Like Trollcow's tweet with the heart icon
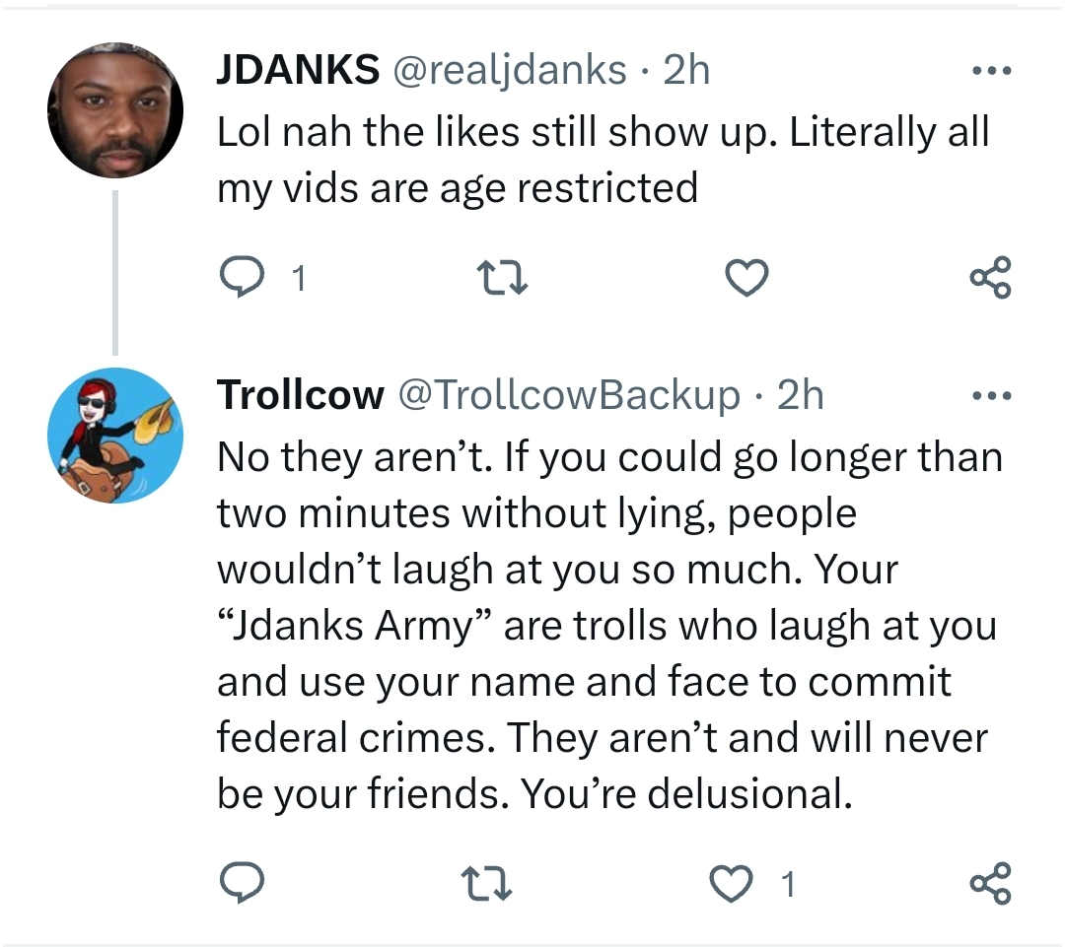Screen dimensions: 1065x947 coord(732,883)
